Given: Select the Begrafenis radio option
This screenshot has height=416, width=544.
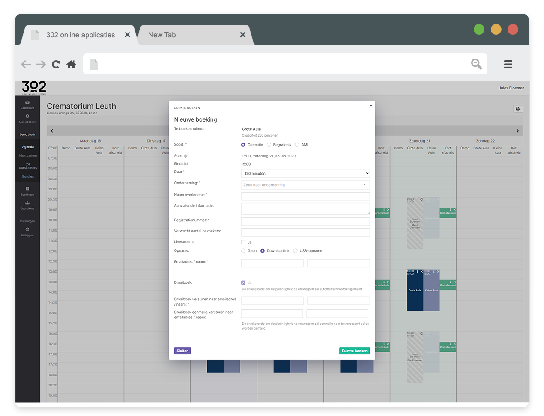Looking at the screenshot, I should point(269,145).
